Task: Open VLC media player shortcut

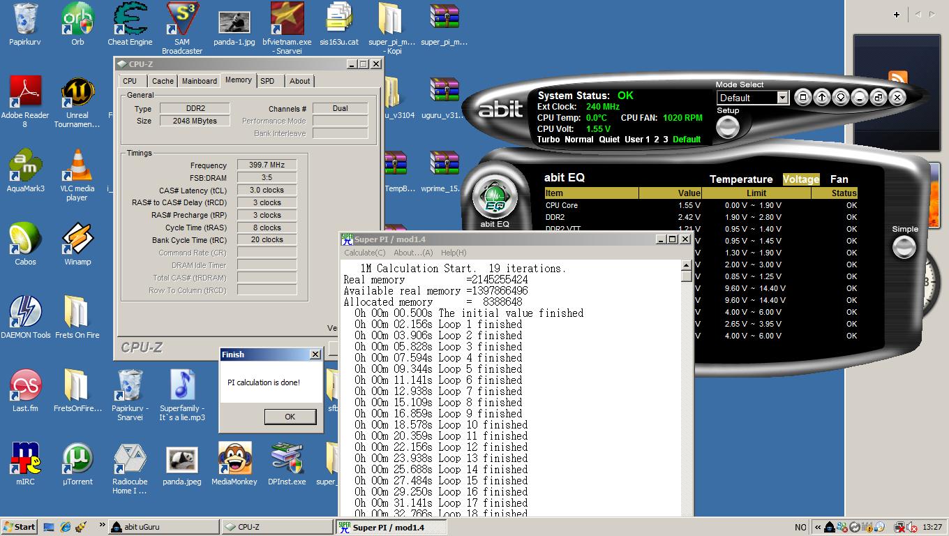Action: [x=77, y=174]
